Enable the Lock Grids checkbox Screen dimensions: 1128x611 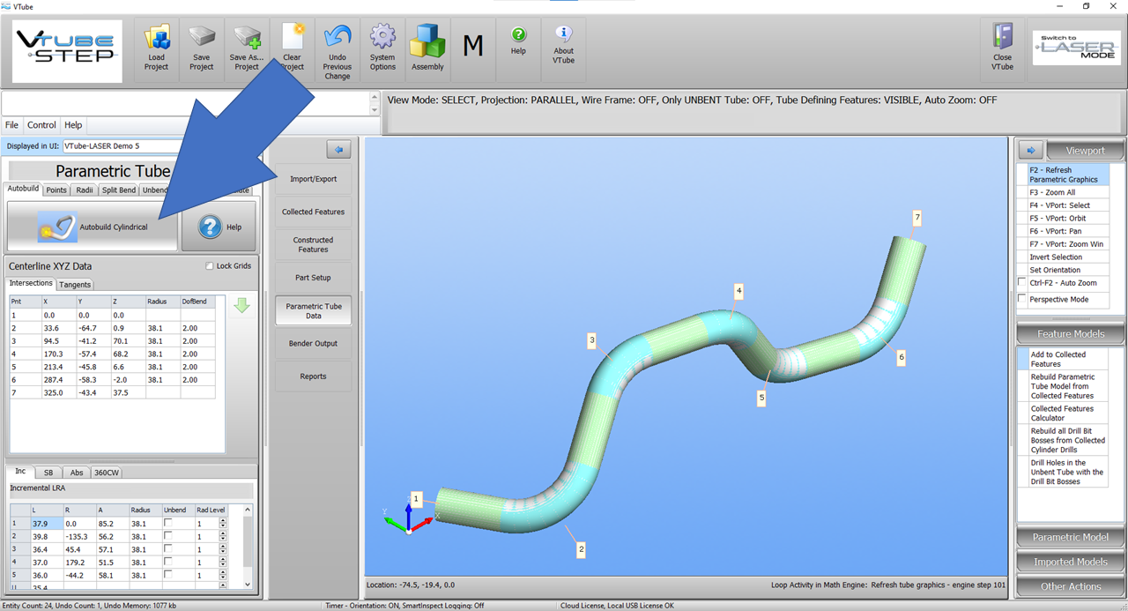pos(209,266)
